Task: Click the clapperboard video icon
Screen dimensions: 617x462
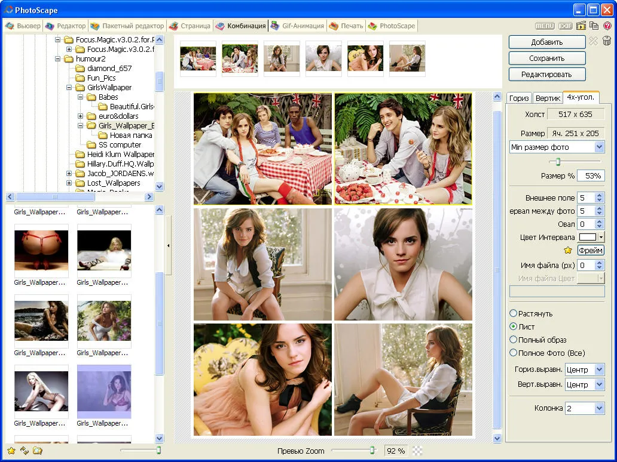Action: coord(581,26)
